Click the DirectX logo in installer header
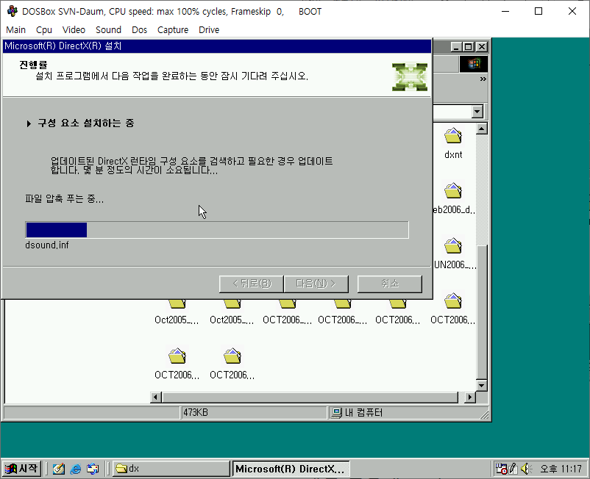The height and width of the screenshot is (479, 590). pyautogui.click(x=409, y=77)
